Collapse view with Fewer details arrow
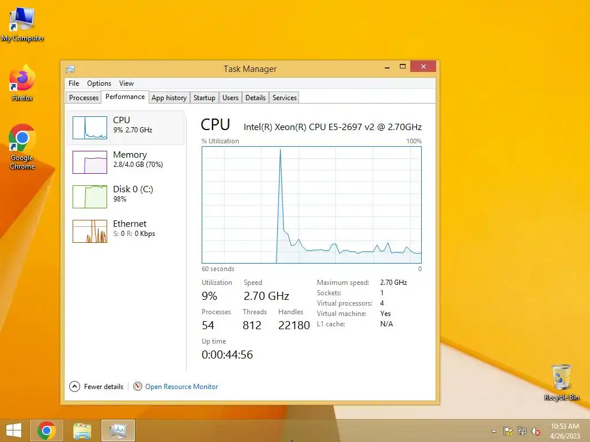 pyautogui.click(x=74, y=386)
